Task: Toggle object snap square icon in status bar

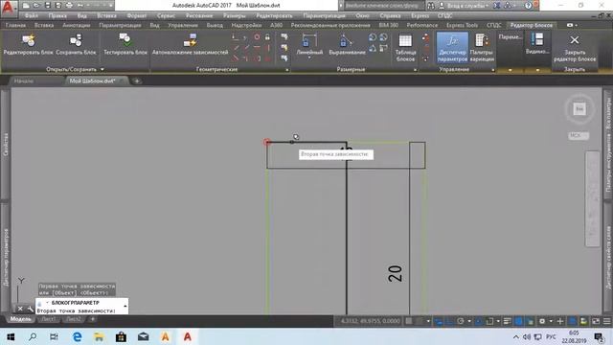Action: 489,322
